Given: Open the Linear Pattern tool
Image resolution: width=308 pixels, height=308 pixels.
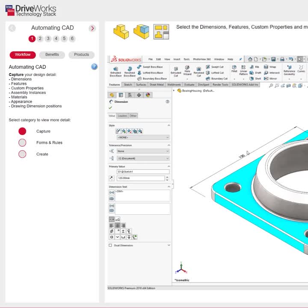Looking at the screenshot, I should (243, 70).
